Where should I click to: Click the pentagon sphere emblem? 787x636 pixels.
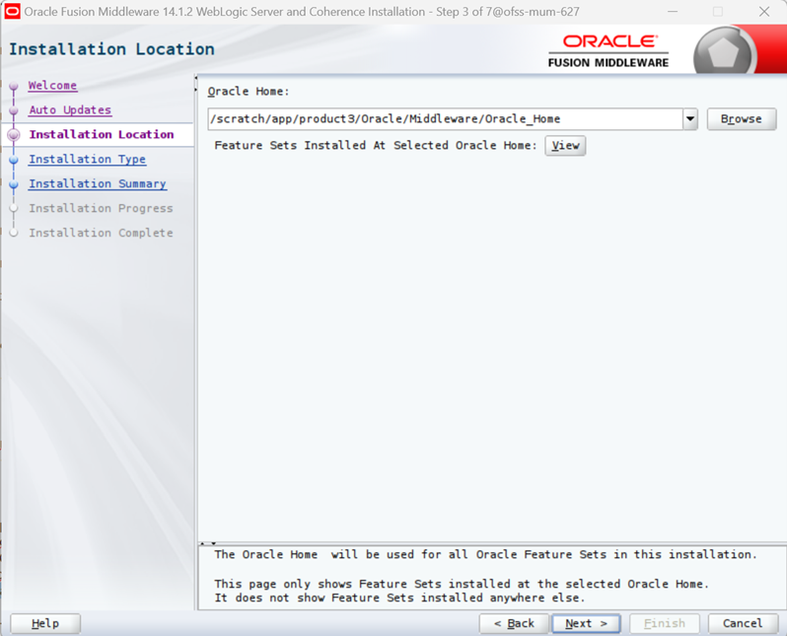723,52
